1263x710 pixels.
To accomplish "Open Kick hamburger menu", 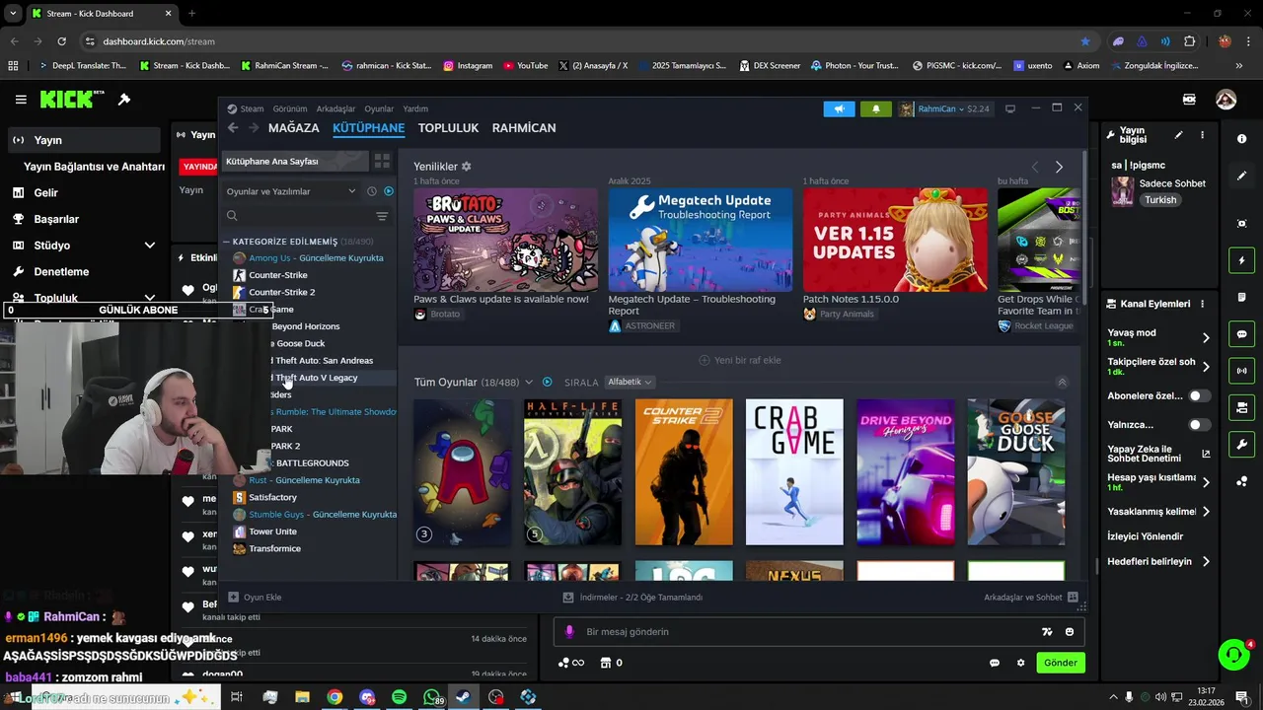I will [x=21, y=100].
